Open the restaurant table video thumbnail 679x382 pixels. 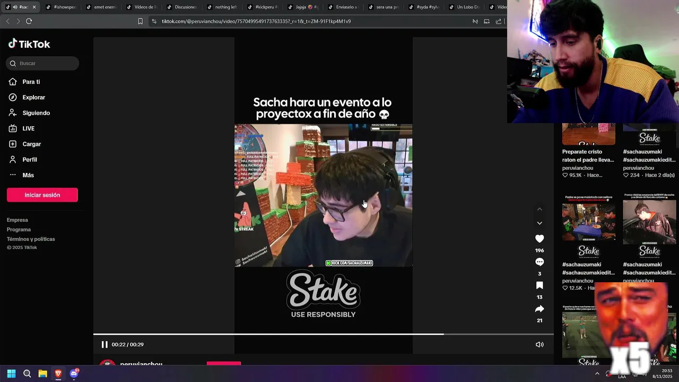pos(589,226)
